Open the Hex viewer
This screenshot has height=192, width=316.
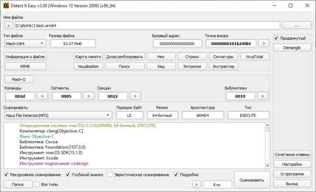[161, 57]
